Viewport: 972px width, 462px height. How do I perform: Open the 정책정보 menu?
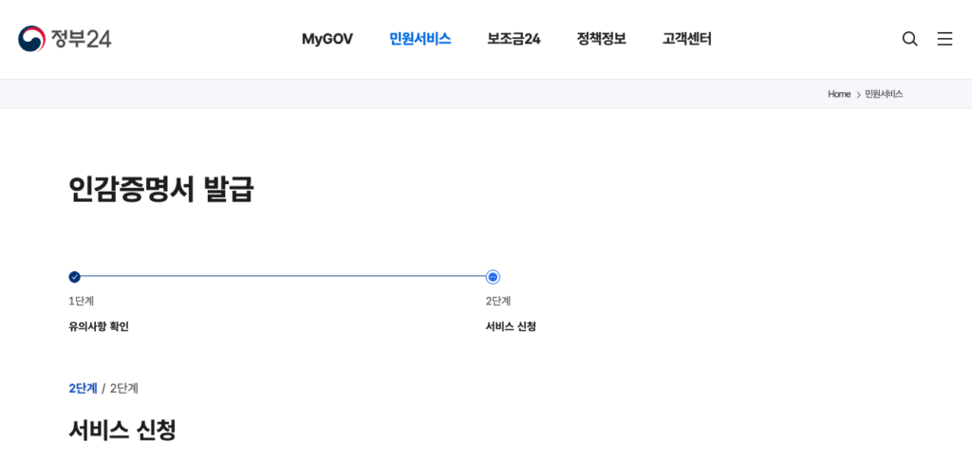[601, 39]
